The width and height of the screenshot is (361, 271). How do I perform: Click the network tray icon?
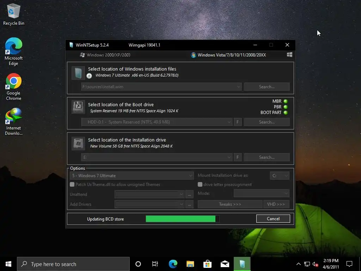tap(307, 264)
